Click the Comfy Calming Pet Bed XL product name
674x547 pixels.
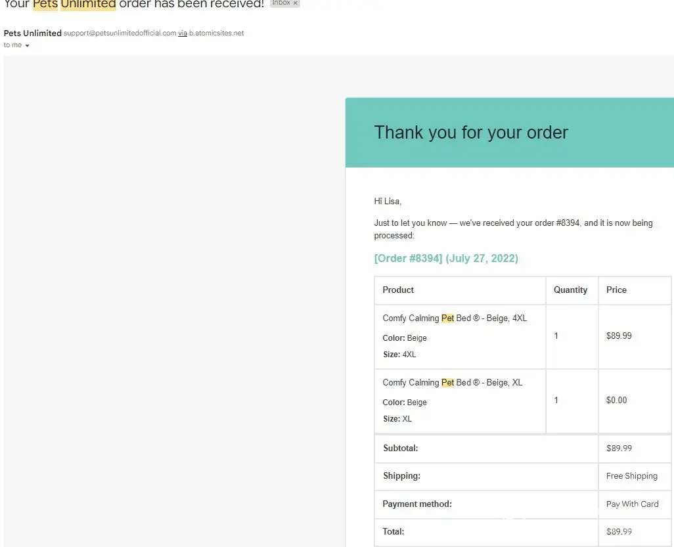point(453,382)
